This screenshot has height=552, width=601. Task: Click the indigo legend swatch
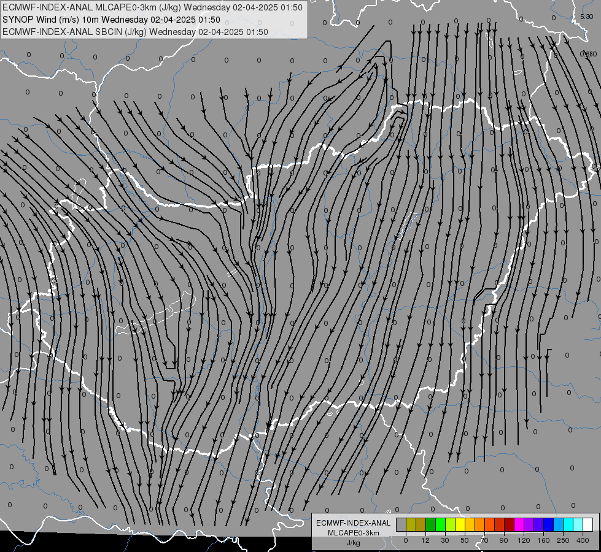(539, 524)
